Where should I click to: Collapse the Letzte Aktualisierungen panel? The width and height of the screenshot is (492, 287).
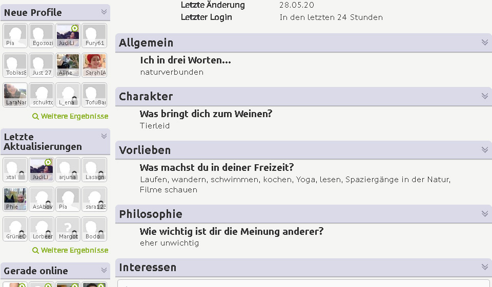(104, 136)
